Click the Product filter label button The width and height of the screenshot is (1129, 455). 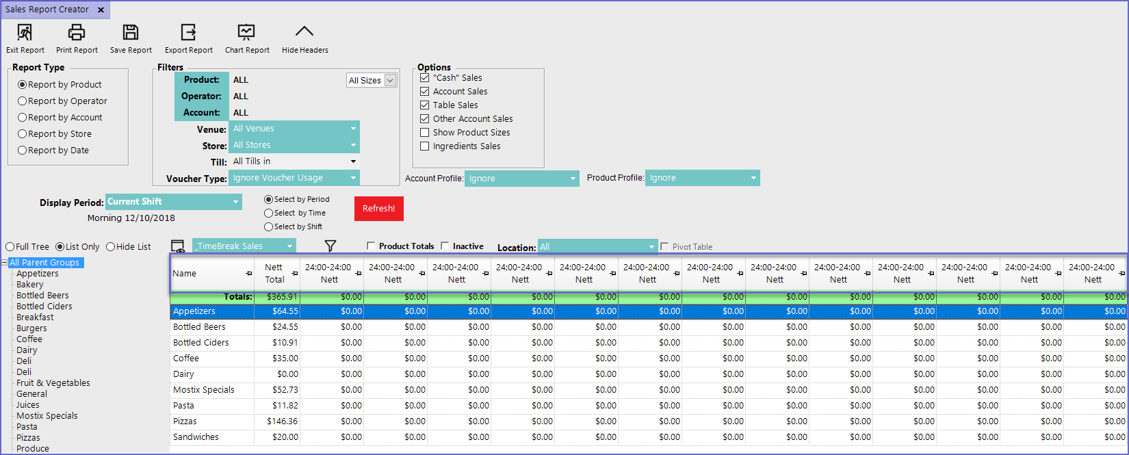coord(201,80)
